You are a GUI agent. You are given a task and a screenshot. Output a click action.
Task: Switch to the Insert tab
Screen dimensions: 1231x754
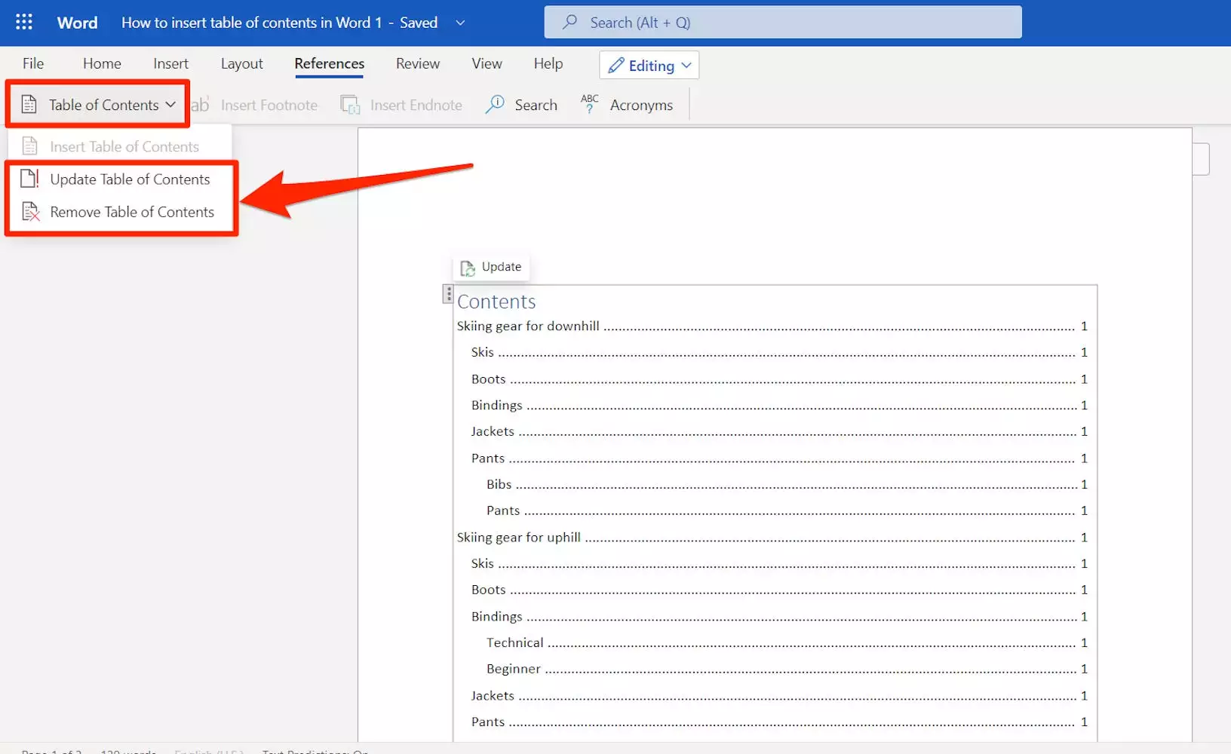[x=170, y=64]
